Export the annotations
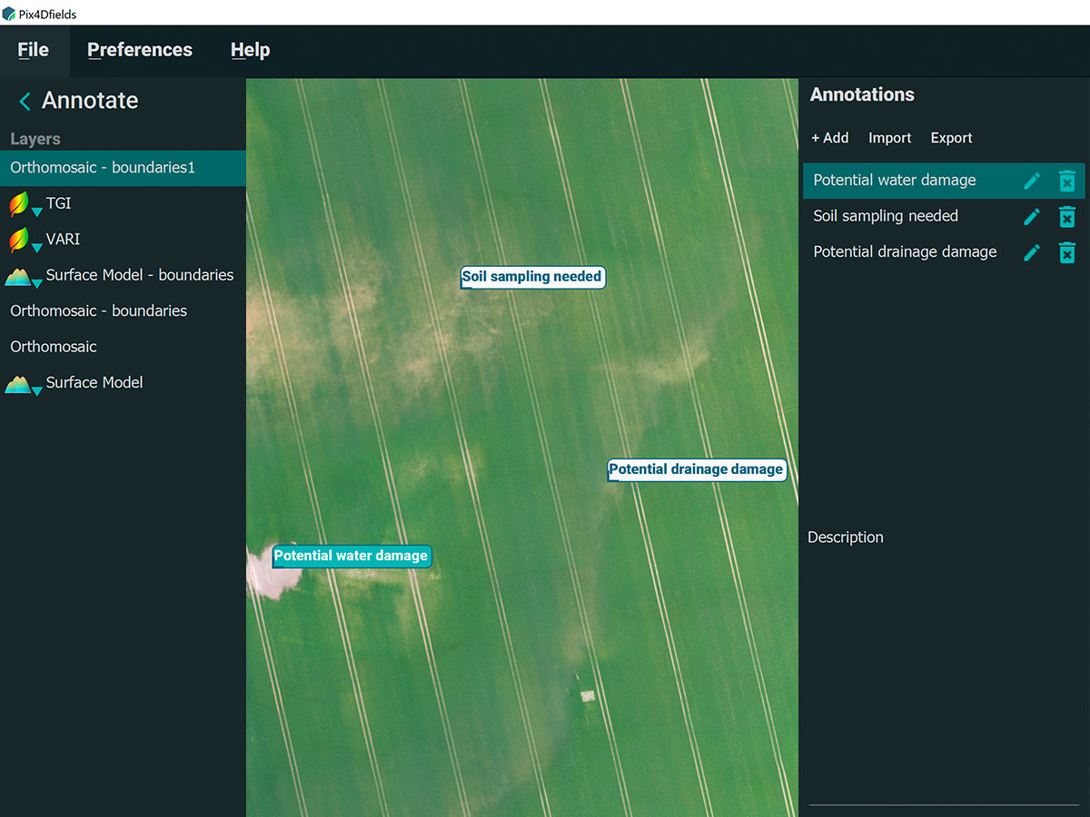Screen dimensions: 1090x817 click(951, 138)
